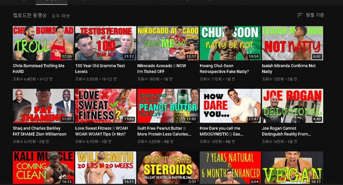Open the 정렬 기준 sort dropdown

tap(315, 15)
